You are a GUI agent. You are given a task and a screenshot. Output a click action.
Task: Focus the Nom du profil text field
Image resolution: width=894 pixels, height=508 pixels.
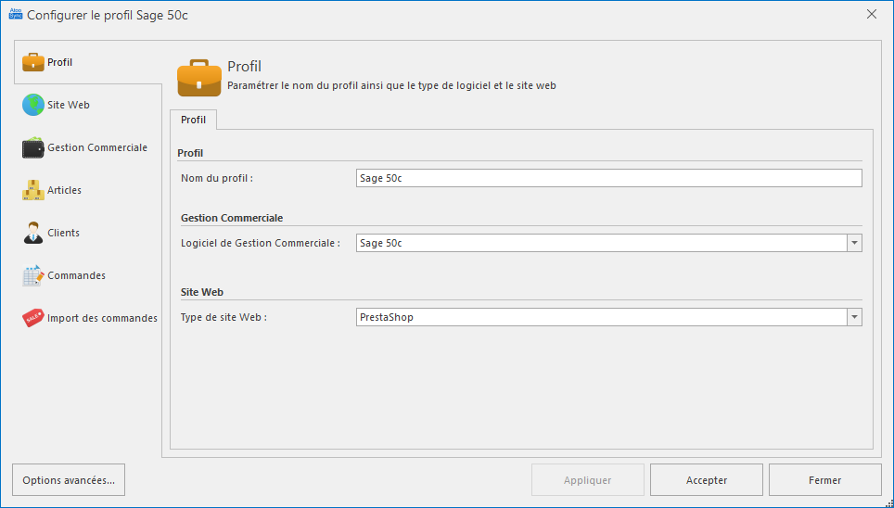pyautogui.click(x=609, y=178)
